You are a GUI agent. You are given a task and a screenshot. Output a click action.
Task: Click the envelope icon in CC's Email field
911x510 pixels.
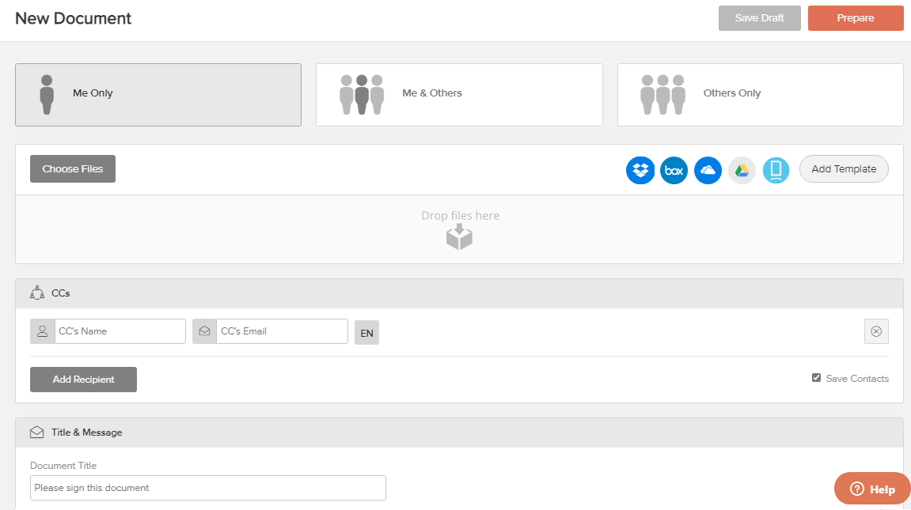(204, 331)
